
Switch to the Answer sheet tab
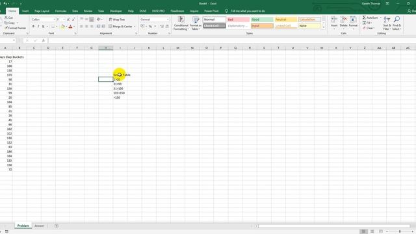coord(39,226)
